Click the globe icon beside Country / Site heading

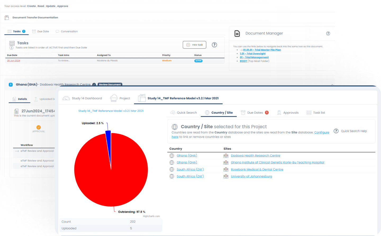point(175,127)
